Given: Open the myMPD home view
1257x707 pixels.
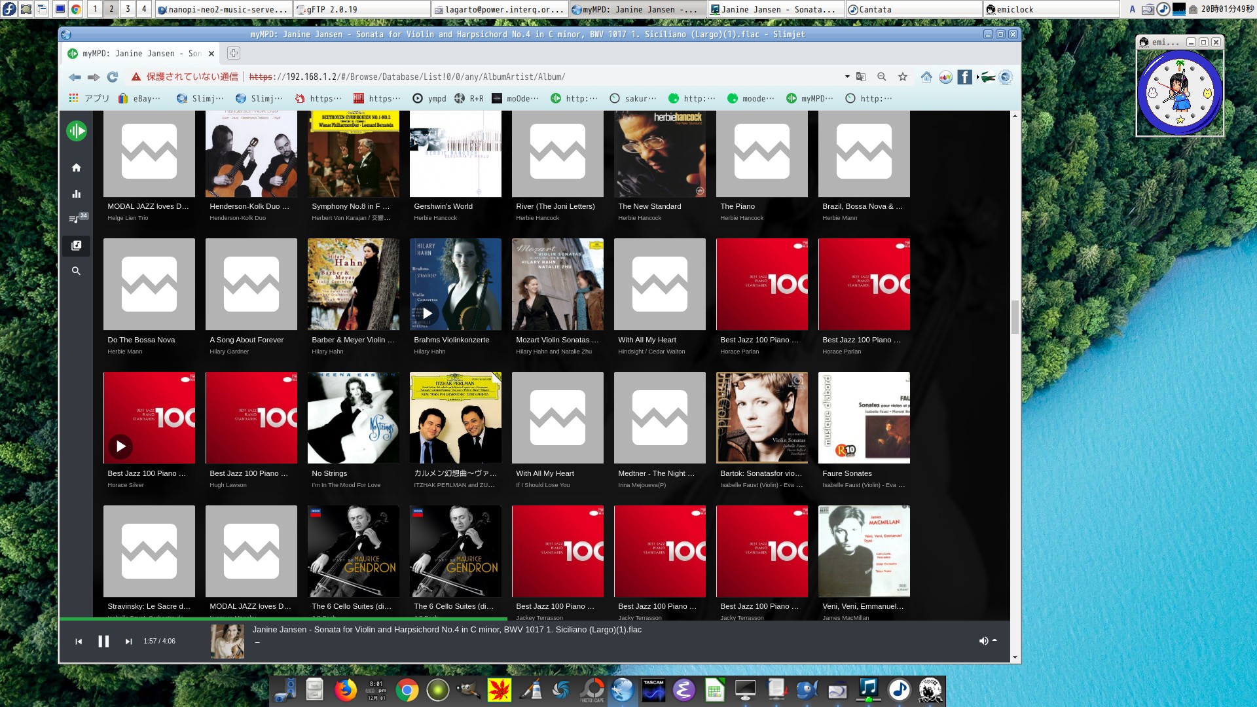Looking at the screenshot, I should click(x=76, y=168).
